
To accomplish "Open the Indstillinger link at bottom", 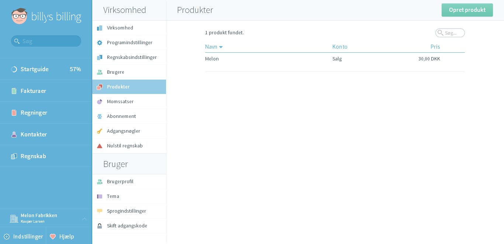I will pyautogui.click(x=23, y=237).
